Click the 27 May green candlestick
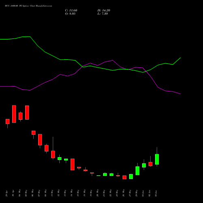This screenshot has width=203, height=203. [131, 177]
